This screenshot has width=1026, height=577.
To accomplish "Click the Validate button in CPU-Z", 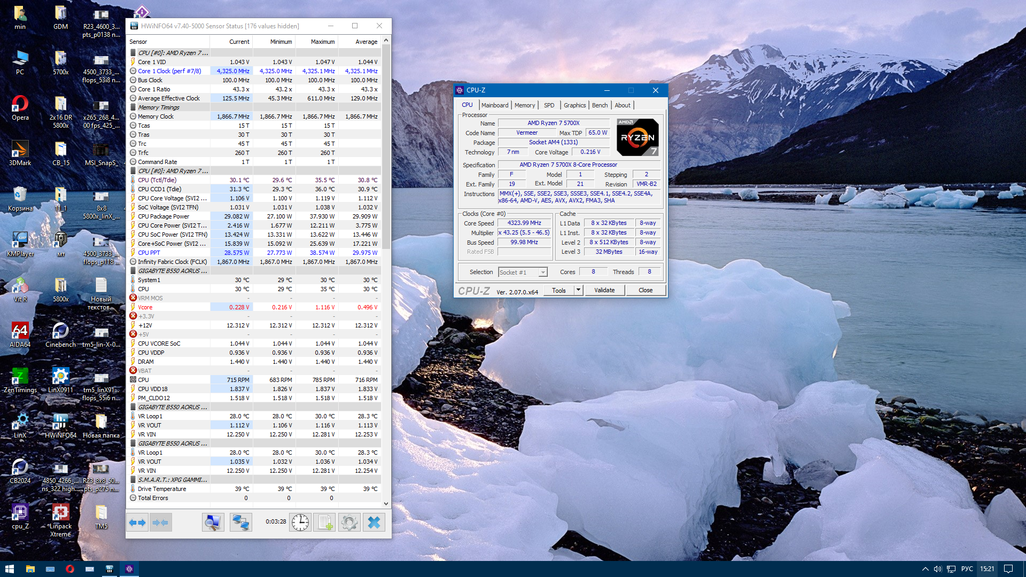I will click(604, 290).
